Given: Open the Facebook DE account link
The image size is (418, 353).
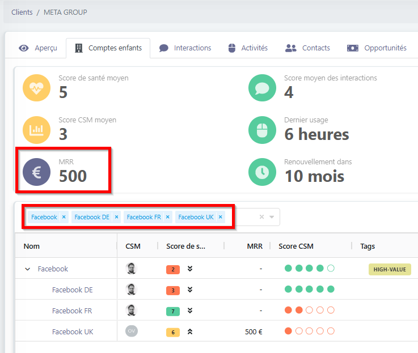Looking at the screenshot, I should 72,290.
